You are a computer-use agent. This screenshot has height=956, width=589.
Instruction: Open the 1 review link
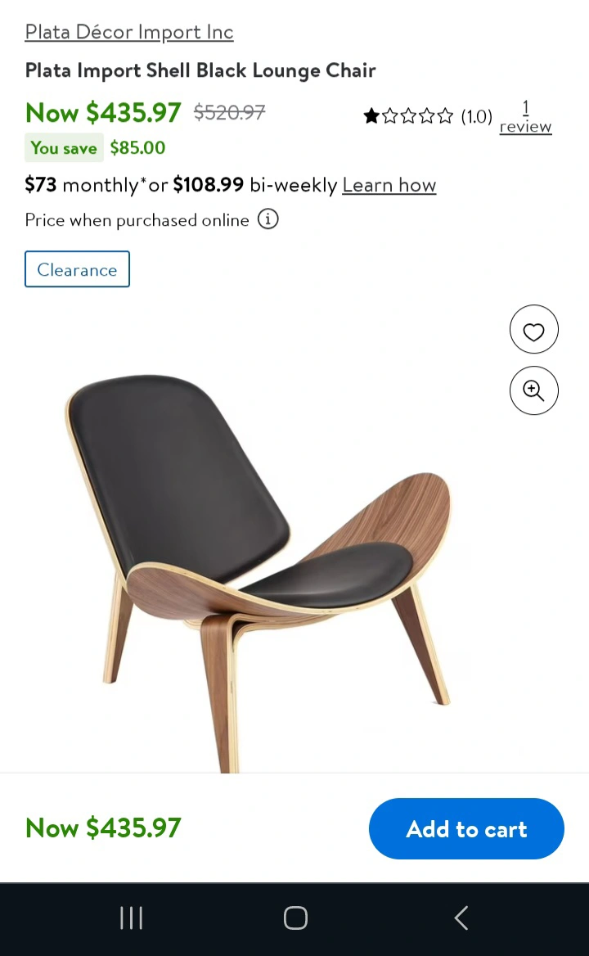[x=525, y=118]
